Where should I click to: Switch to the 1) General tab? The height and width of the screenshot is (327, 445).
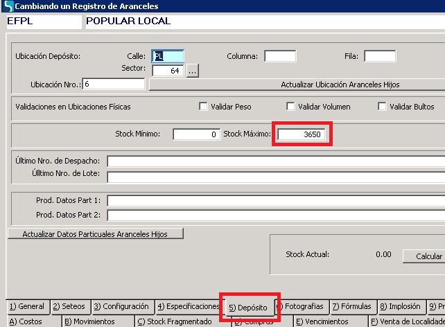[x=26, y=307]
